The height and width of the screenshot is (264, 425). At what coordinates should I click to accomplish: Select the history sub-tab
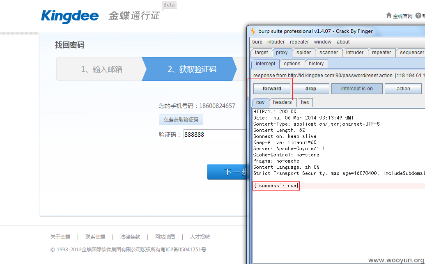coord(316,64)
